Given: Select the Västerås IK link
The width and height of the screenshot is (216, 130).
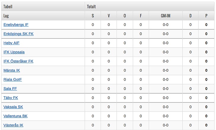Looking at the screenshot, I should pyautogui.click(x=13, y=126).
